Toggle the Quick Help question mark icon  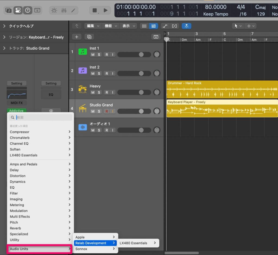[x=27, y=10]
